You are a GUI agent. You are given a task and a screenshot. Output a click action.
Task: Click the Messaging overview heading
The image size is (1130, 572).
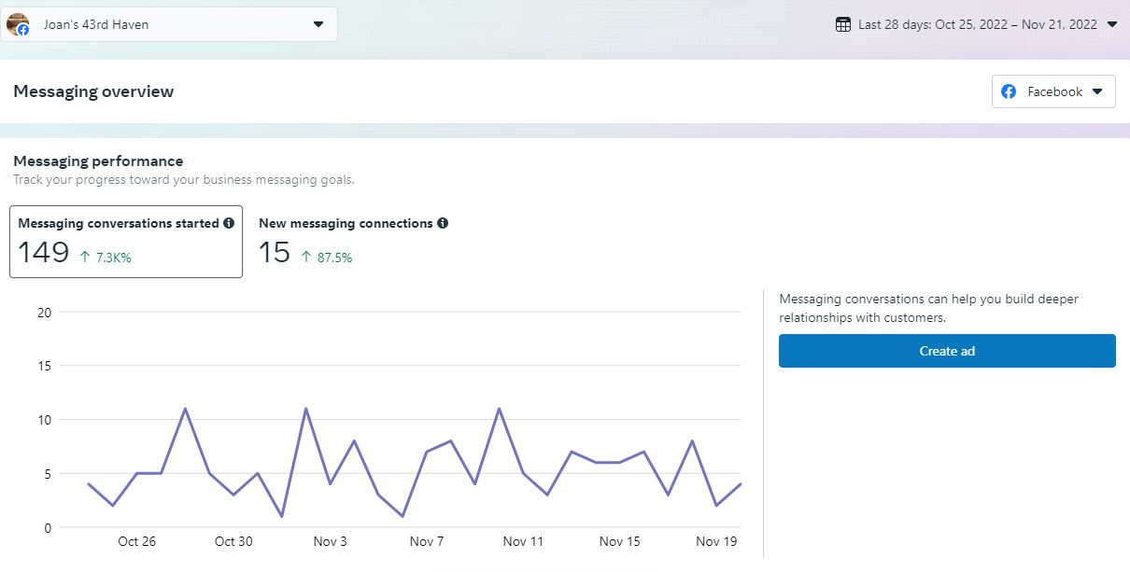click(93, 91)
